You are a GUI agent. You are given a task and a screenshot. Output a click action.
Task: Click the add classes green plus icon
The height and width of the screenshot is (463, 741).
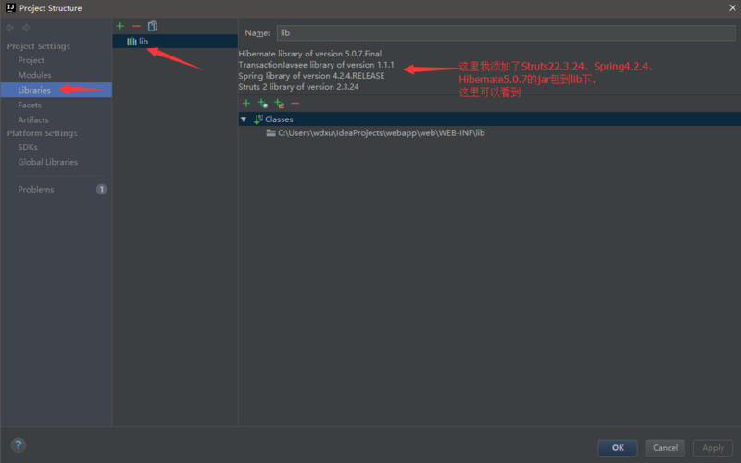click(245, 104)
